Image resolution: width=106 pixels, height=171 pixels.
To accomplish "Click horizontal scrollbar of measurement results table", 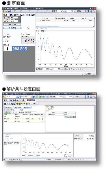I will coord(65,26).
